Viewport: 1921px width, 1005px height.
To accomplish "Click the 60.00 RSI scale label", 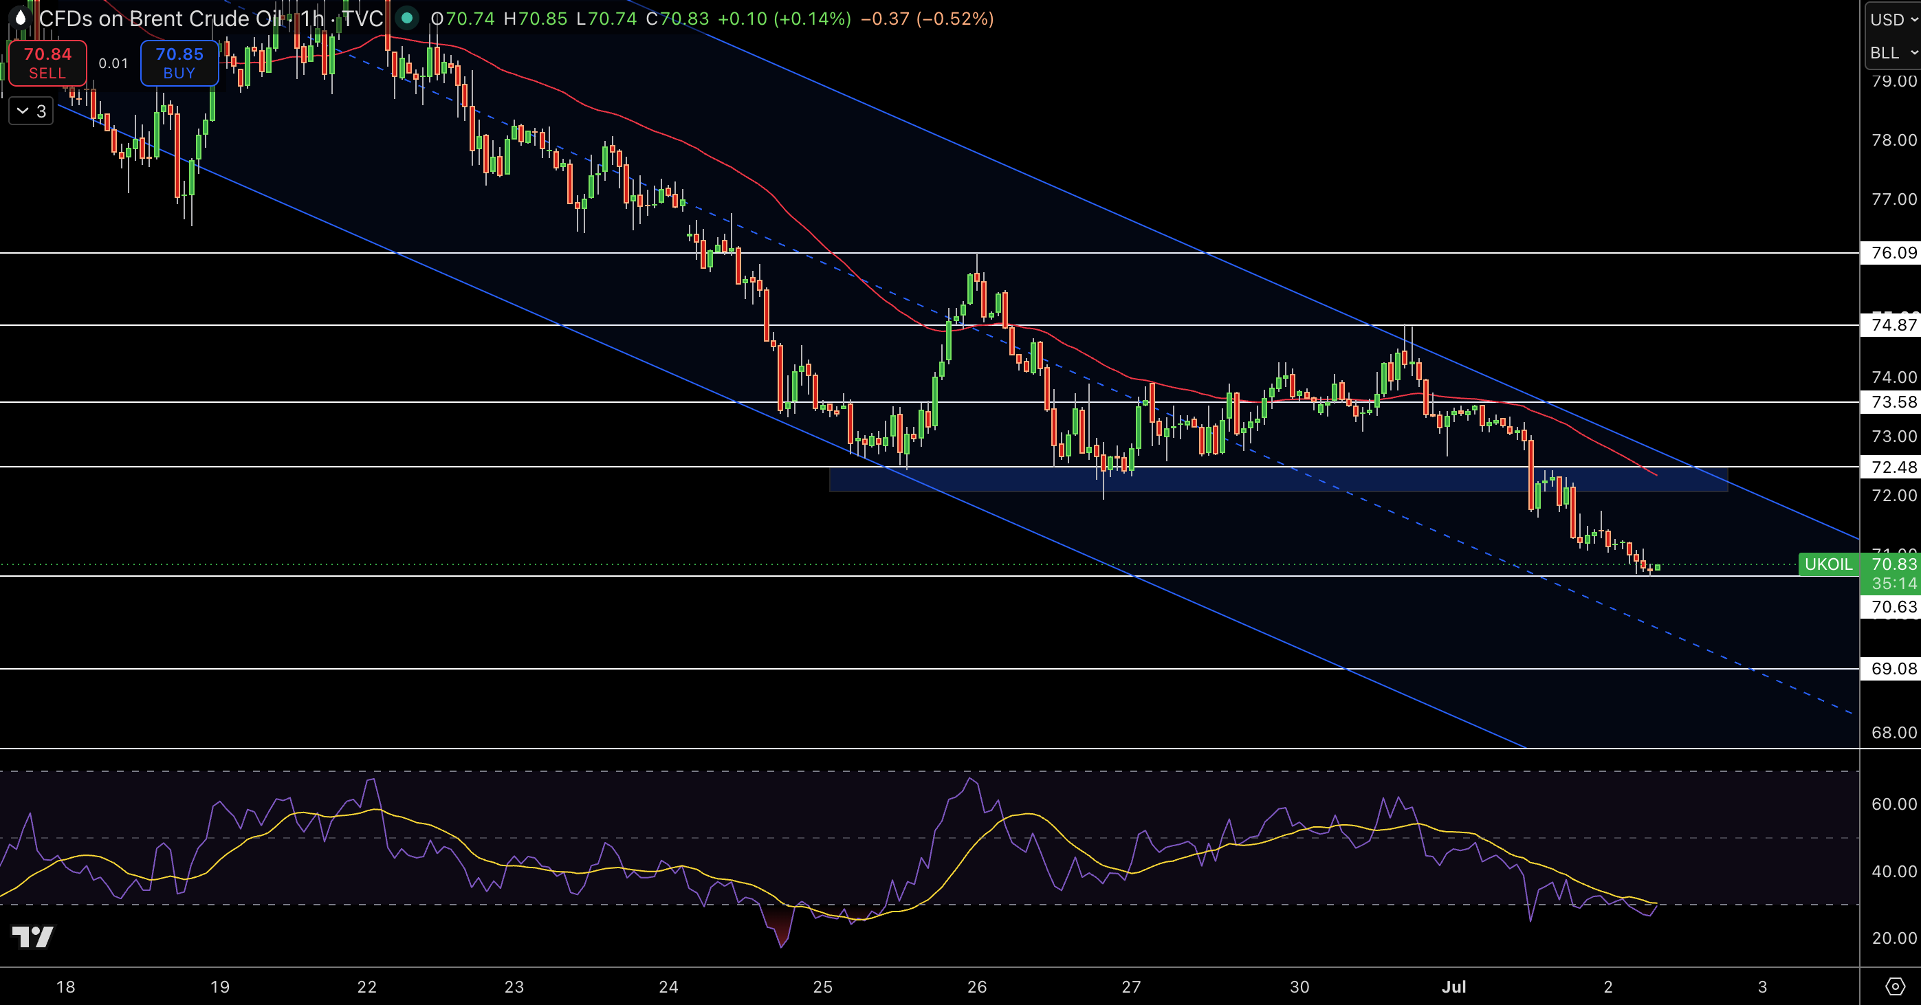I will point(1893,804).
